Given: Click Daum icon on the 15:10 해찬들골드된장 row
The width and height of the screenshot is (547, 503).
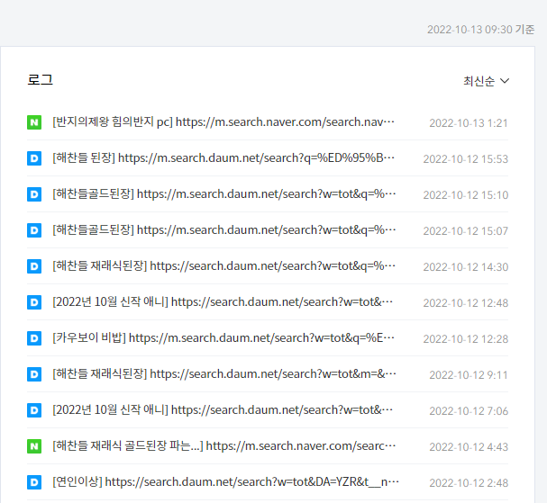Looking at the screenshot, I should tap(34, 194).
